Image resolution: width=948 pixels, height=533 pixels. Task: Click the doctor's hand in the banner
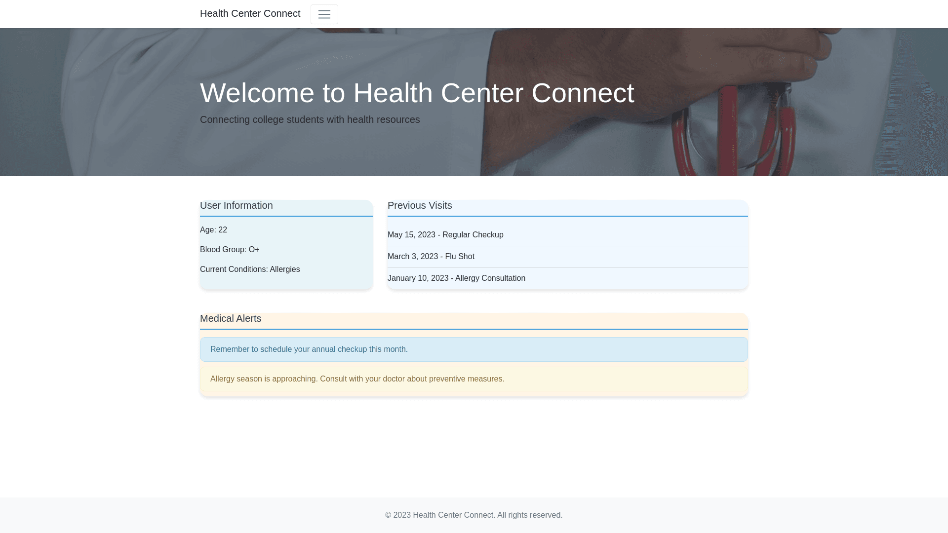point(741,54)
